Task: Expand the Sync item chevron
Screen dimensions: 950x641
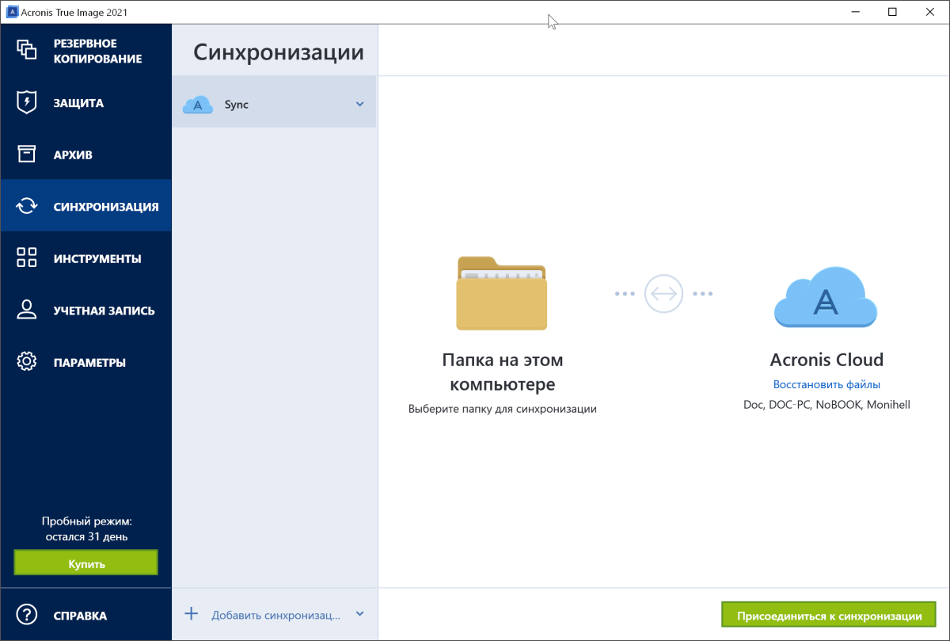Action: [359, 105]
